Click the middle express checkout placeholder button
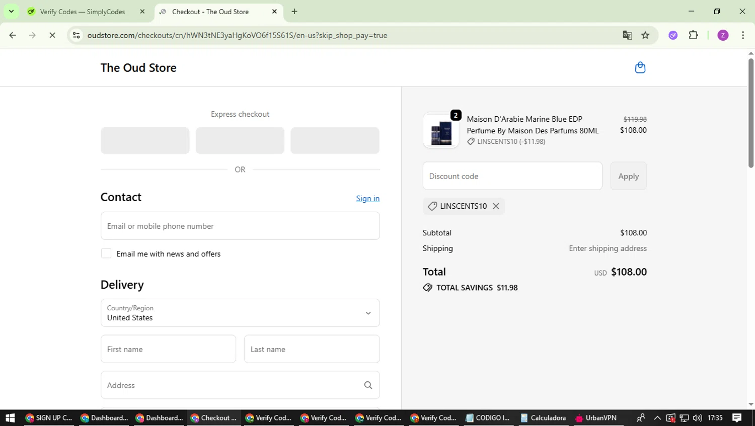The image size is (755, 426). pos(240,140)
